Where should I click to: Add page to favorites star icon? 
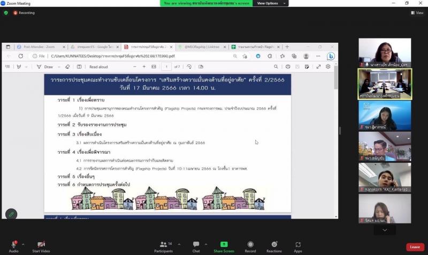click(x=244, y=56)
